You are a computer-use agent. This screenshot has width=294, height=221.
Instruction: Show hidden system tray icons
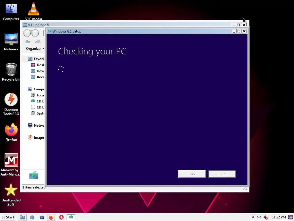click(253, 217)
